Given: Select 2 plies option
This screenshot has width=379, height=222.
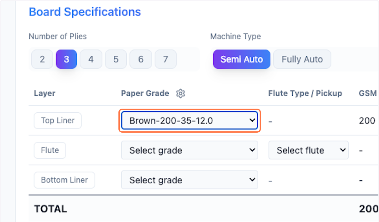Looking at the screenshot, I should tap(42, 59).
